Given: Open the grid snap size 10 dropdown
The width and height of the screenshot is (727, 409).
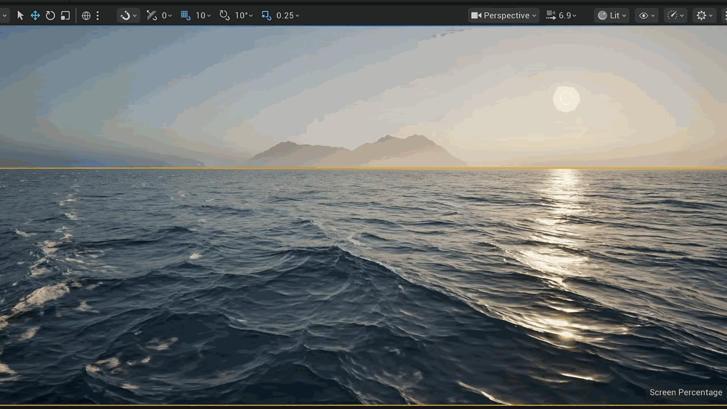Looking at the screenshot, I should click(x=203, y=15).
